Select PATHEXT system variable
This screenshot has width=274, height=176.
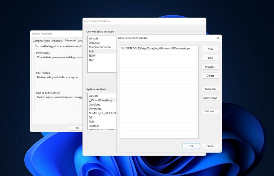click(x=102, y=126)
